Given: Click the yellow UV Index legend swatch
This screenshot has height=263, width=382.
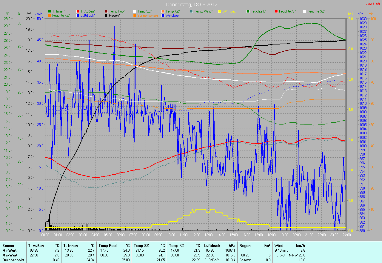Looking at the screenshot, I should click(x=220, y=11).
